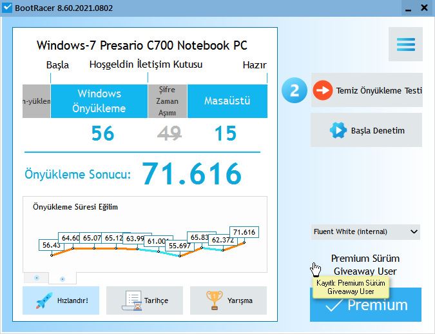The image size is (435, 334).
Task: Click the 56 seconds boot value
Action: coord(102,133)
